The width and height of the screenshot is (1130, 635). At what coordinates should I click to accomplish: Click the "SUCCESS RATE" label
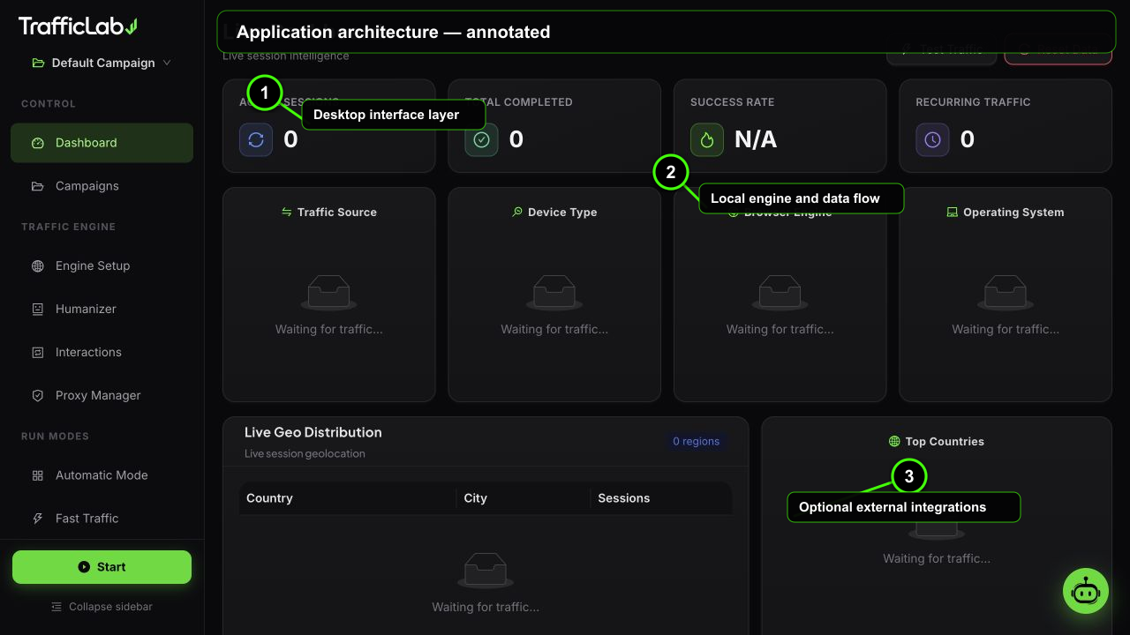[733, 102]
